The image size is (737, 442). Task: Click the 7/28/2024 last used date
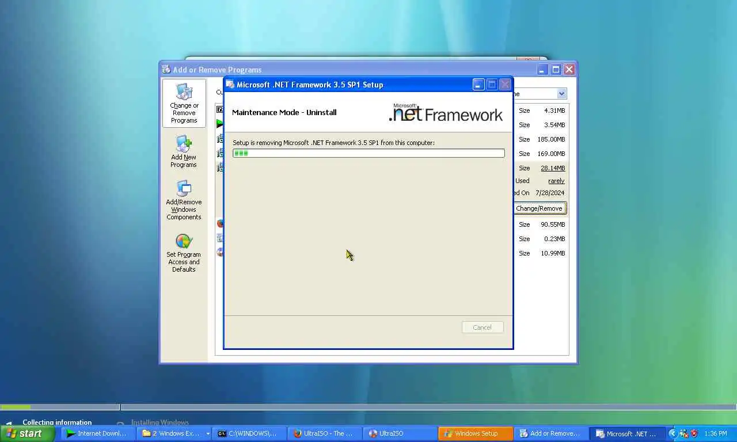pos(550,193)
